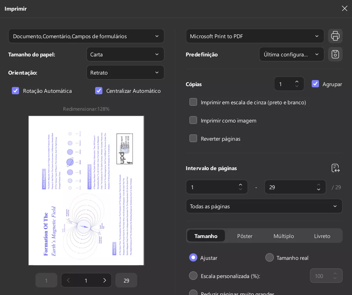Go to previous preview page with left arrow
Image resolution: width=352 pixels, height=295 pixels.
click(68, 280)
